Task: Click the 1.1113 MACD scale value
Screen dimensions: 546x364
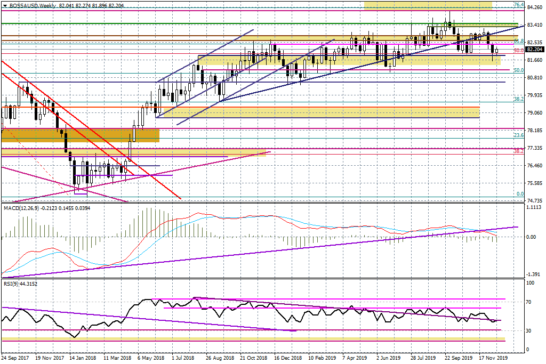Action: (534, 207)
